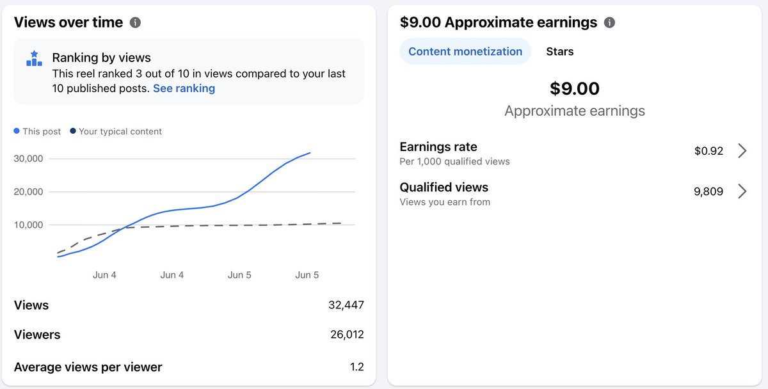Click the Earnings rate label

[438, 147]
